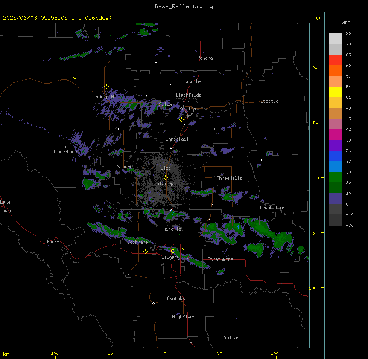Click the purple swatch above 36 in the legend
This screenshot has height=359, width=368.
point(336,145)
